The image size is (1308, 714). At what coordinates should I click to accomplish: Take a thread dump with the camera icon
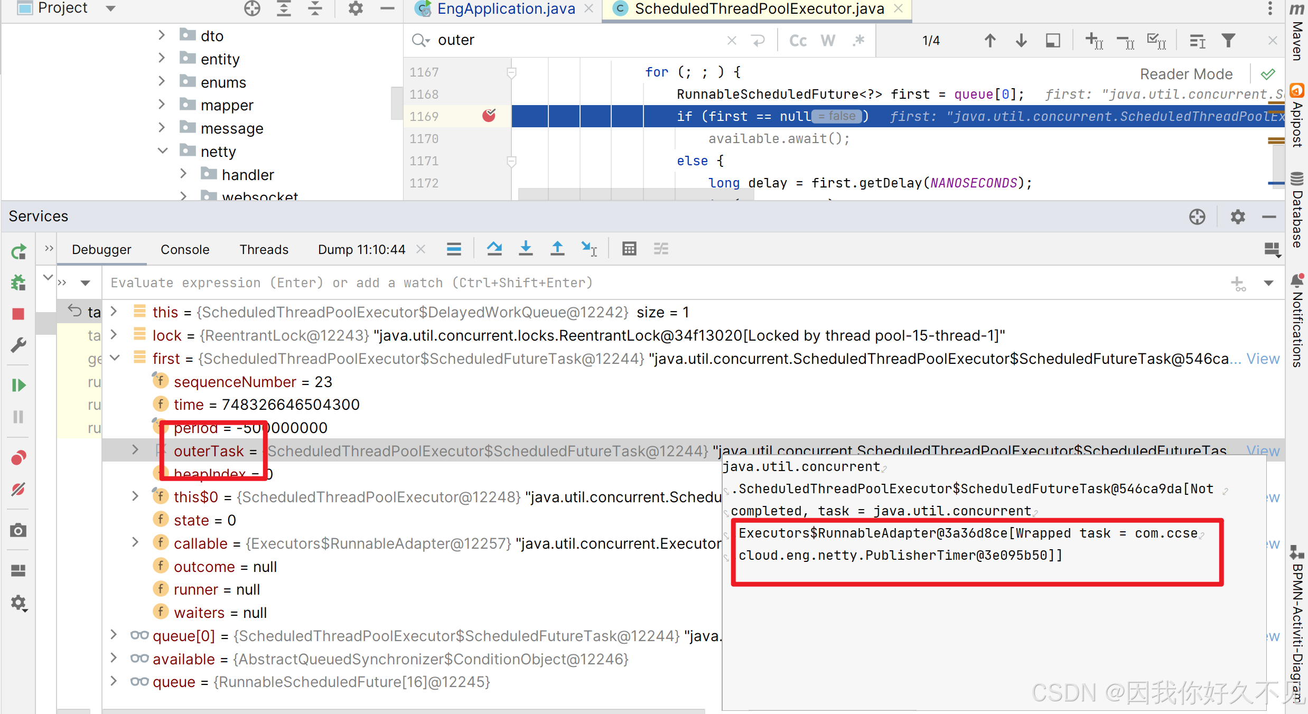(18, 530)
